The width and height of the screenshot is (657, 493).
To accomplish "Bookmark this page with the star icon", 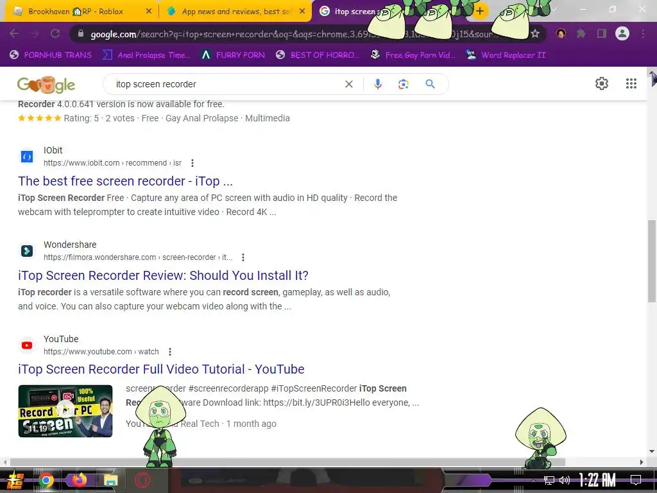I will pyautogui.click(x=535, y=34).
